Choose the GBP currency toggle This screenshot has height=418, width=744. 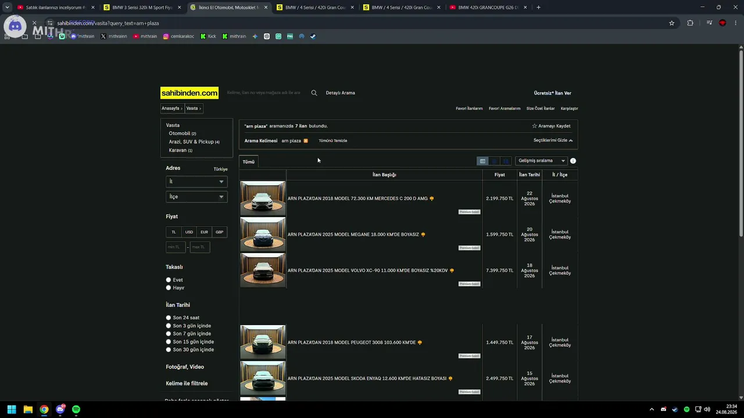point(219,232)
